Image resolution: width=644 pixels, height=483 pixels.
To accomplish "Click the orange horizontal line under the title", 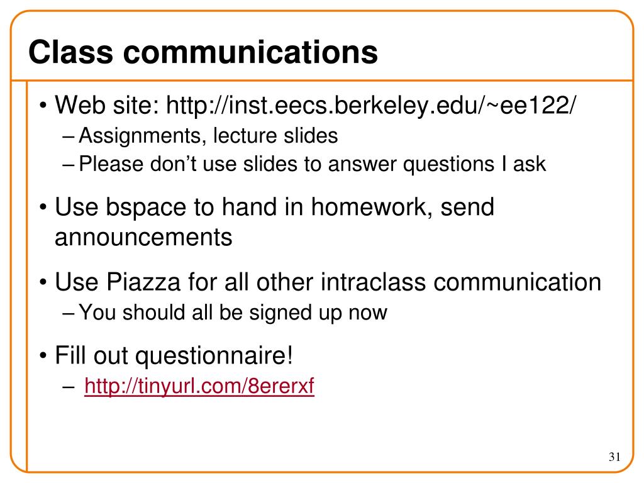I will pyautogui.click(x=322, y=80).
